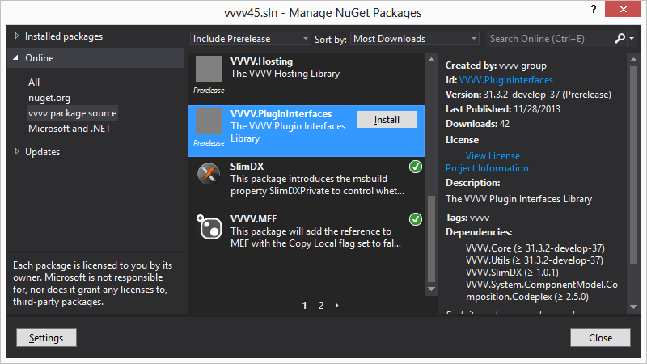The image size is (647, 364).
Task: Open the View License link
Action: click(x=493, y=156)
